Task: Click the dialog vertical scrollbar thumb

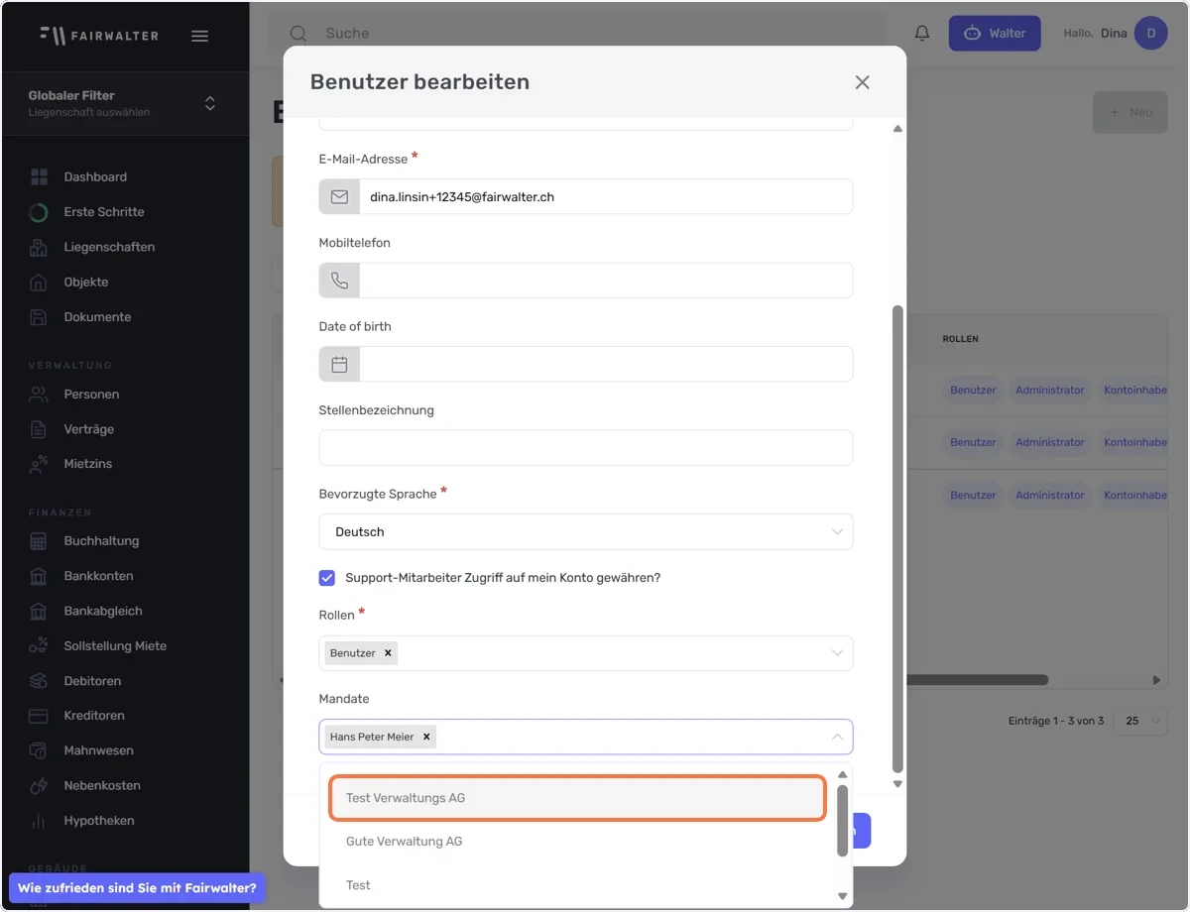Action: click(897, 538)
